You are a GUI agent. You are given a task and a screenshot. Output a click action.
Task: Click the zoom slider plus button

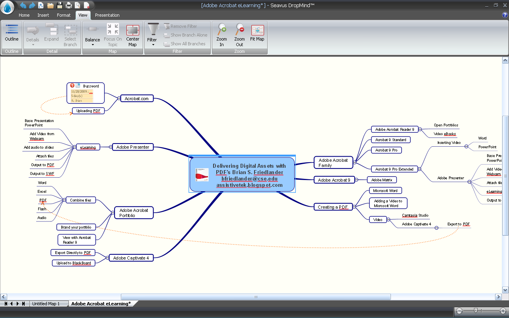503,311
